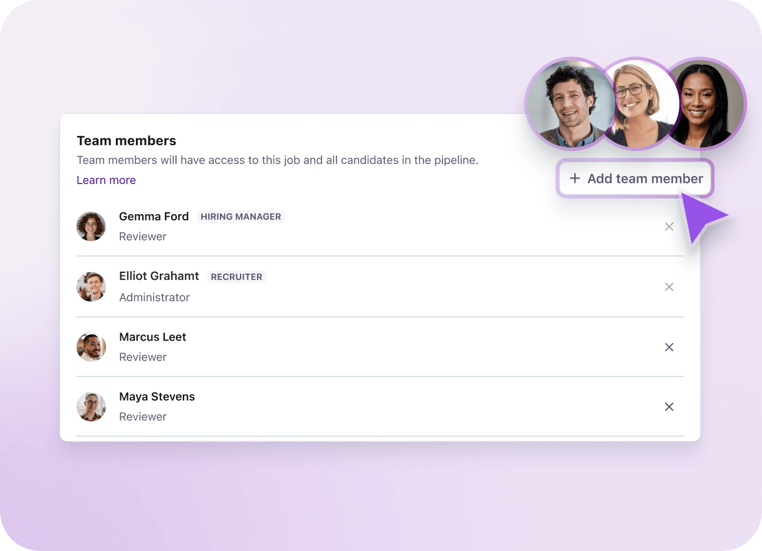Click the RECRUITER tag beside Elliot Grahamt

pos(236,277)
